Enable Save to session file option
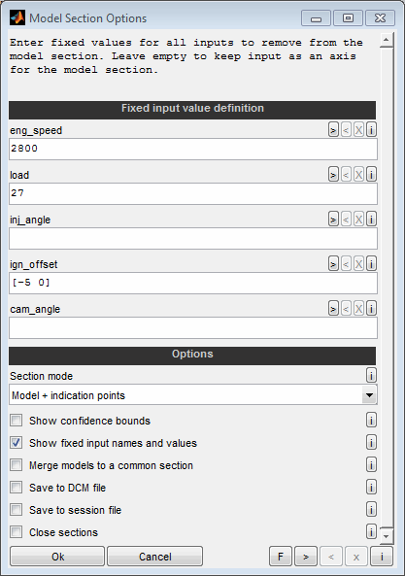The image size is (405, 576). pos(17,510)
